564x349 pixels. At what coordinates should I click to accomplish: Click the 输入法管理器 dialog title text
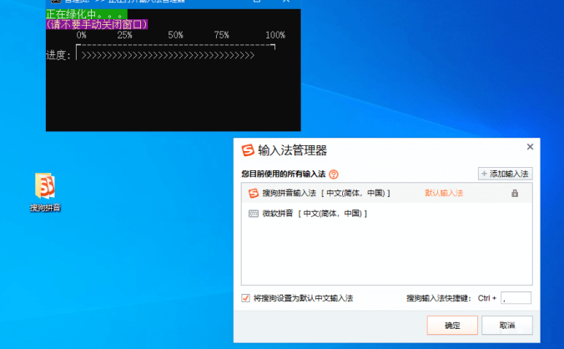(293, 150)
